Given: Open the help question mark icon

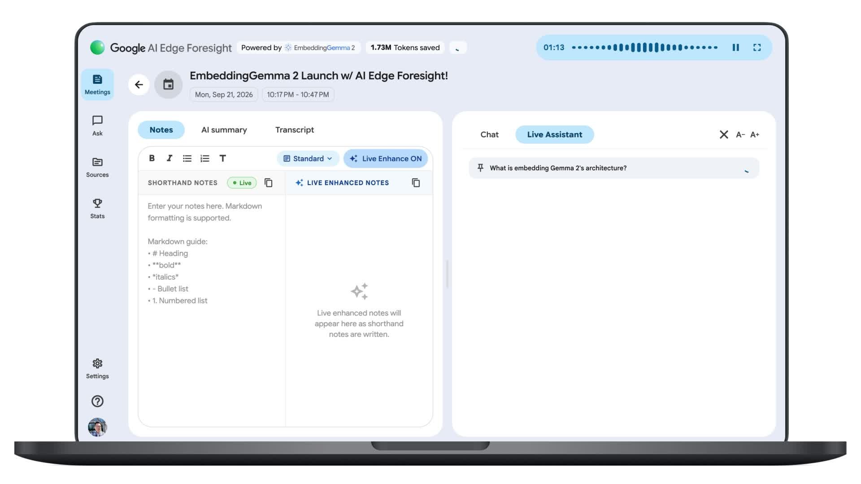Looking at the screenshot, I should 97,401.
